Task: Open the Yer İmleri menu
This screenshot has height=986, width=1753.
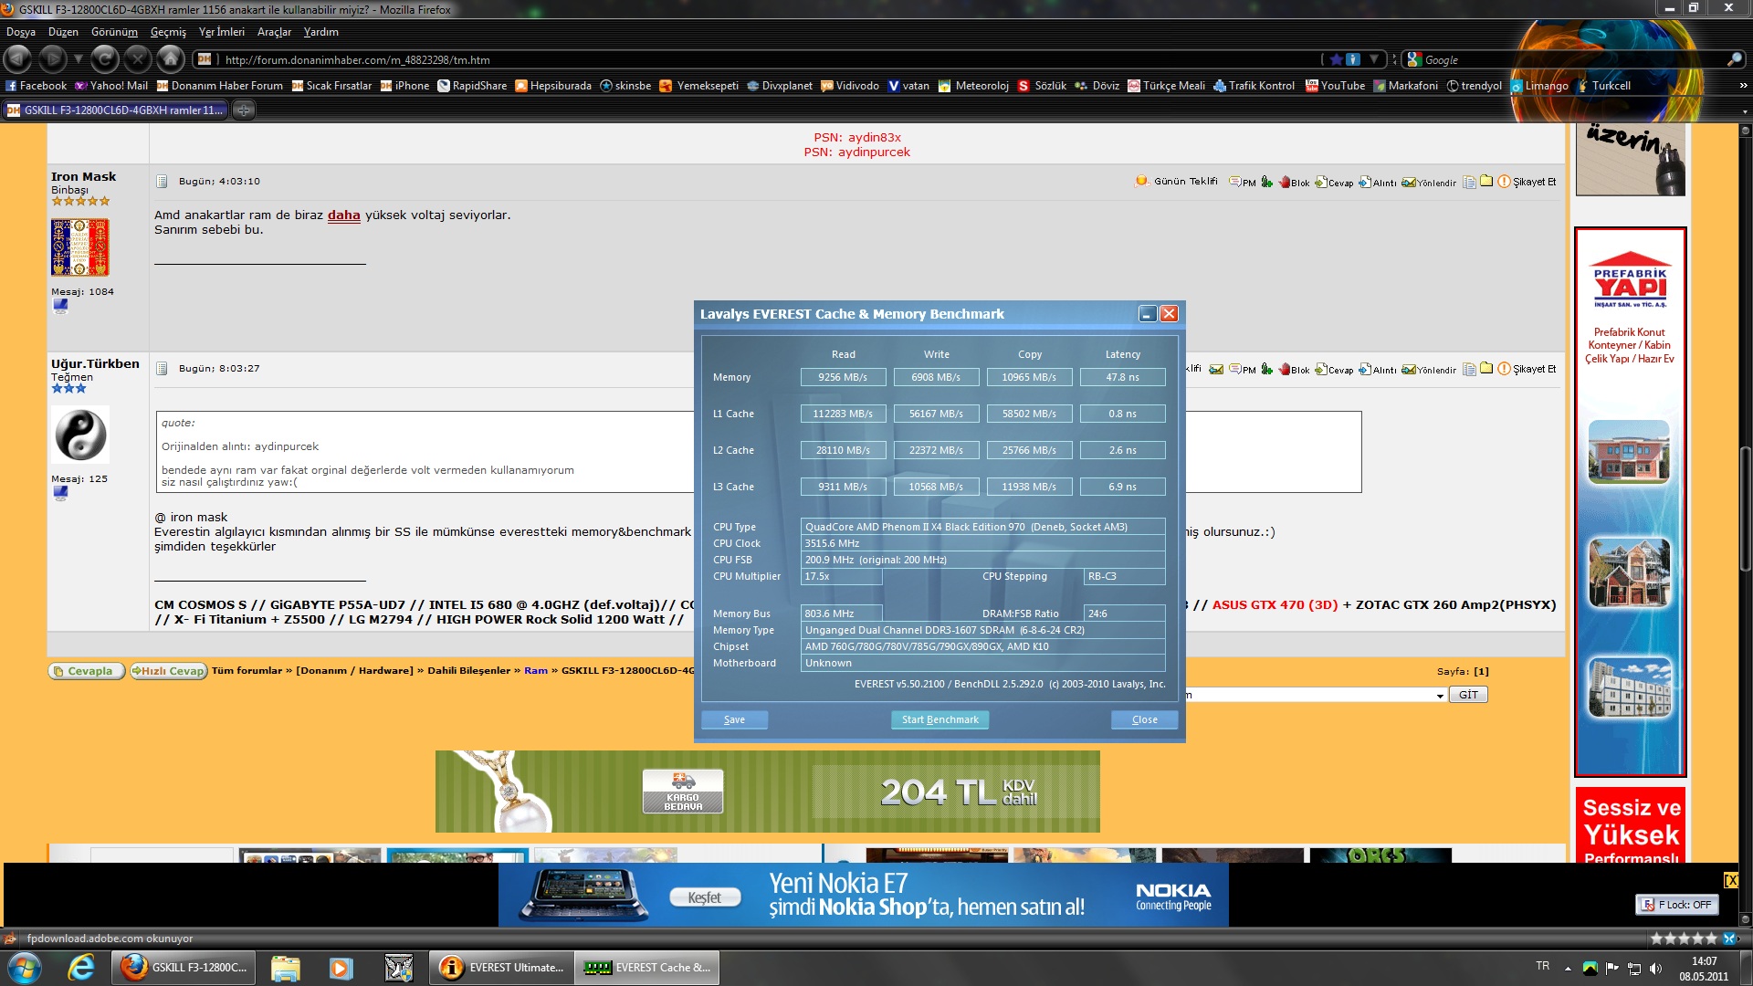Action: (x=222, y=32)
